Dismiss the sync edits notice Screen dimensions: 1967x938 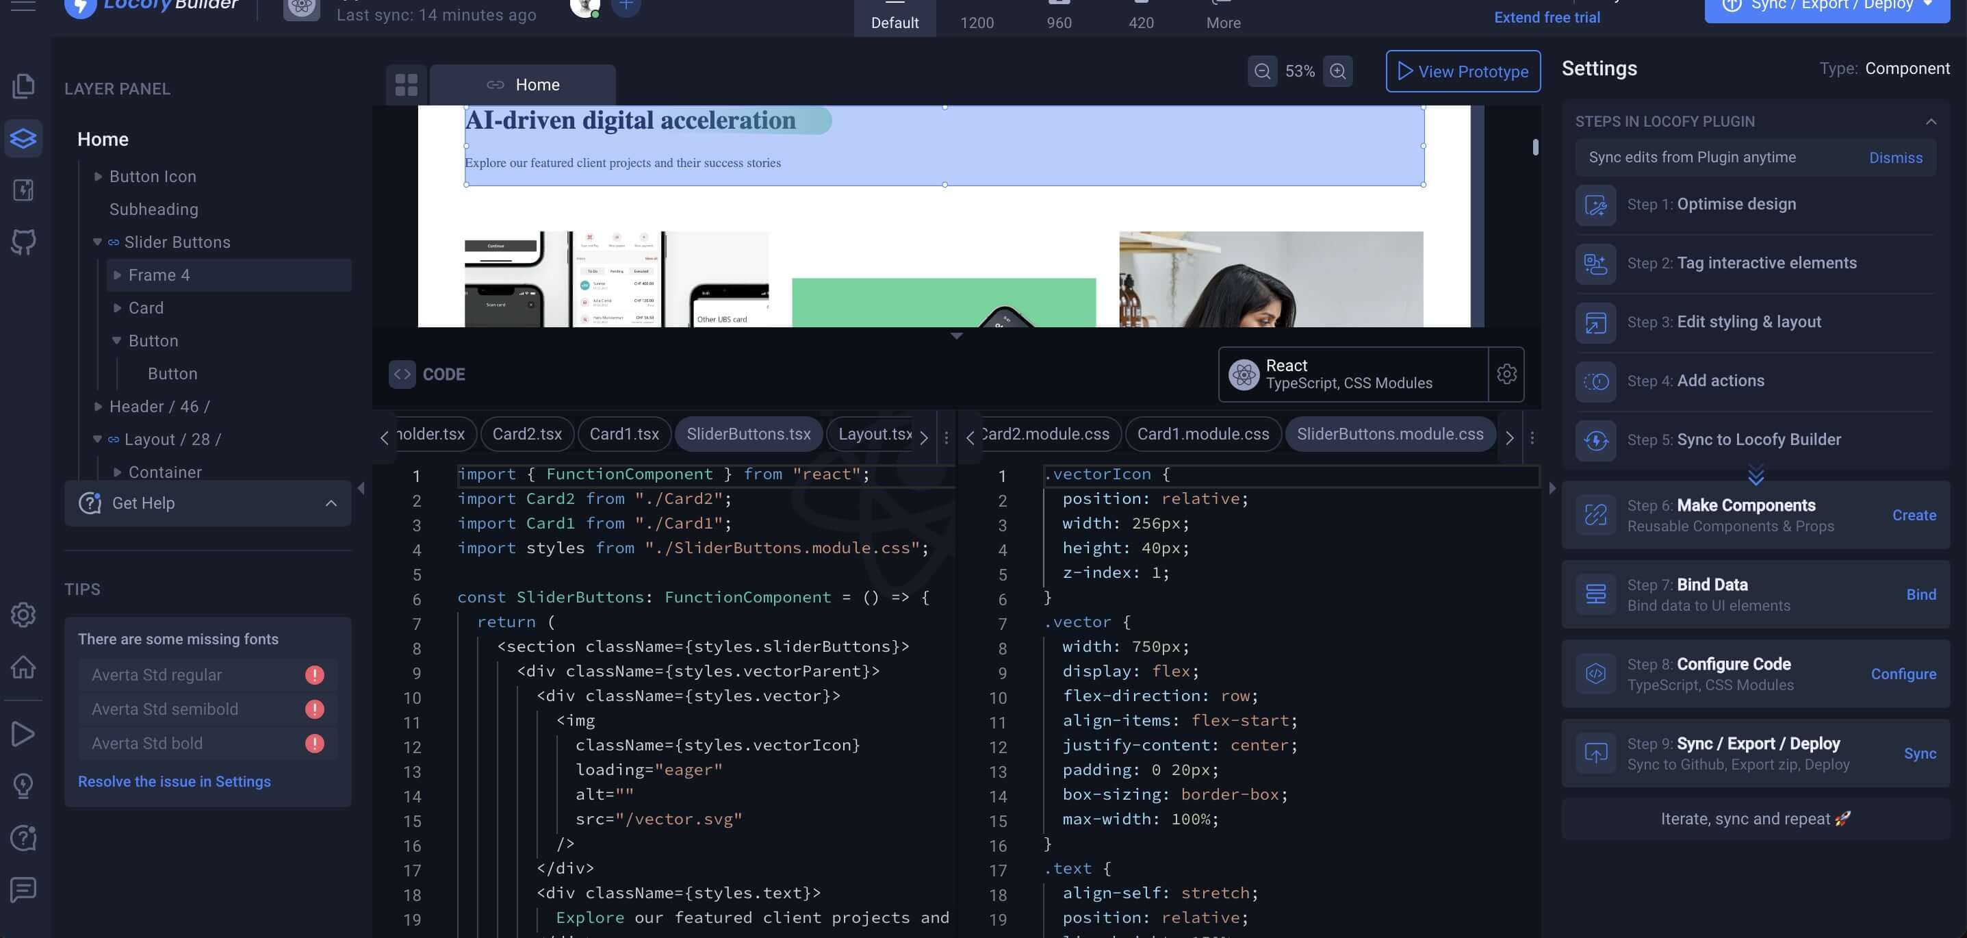[1896, 157]
